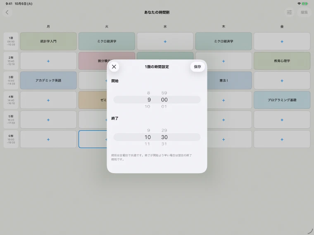
Task: Tap the 月 day column header
Action: 48,26
